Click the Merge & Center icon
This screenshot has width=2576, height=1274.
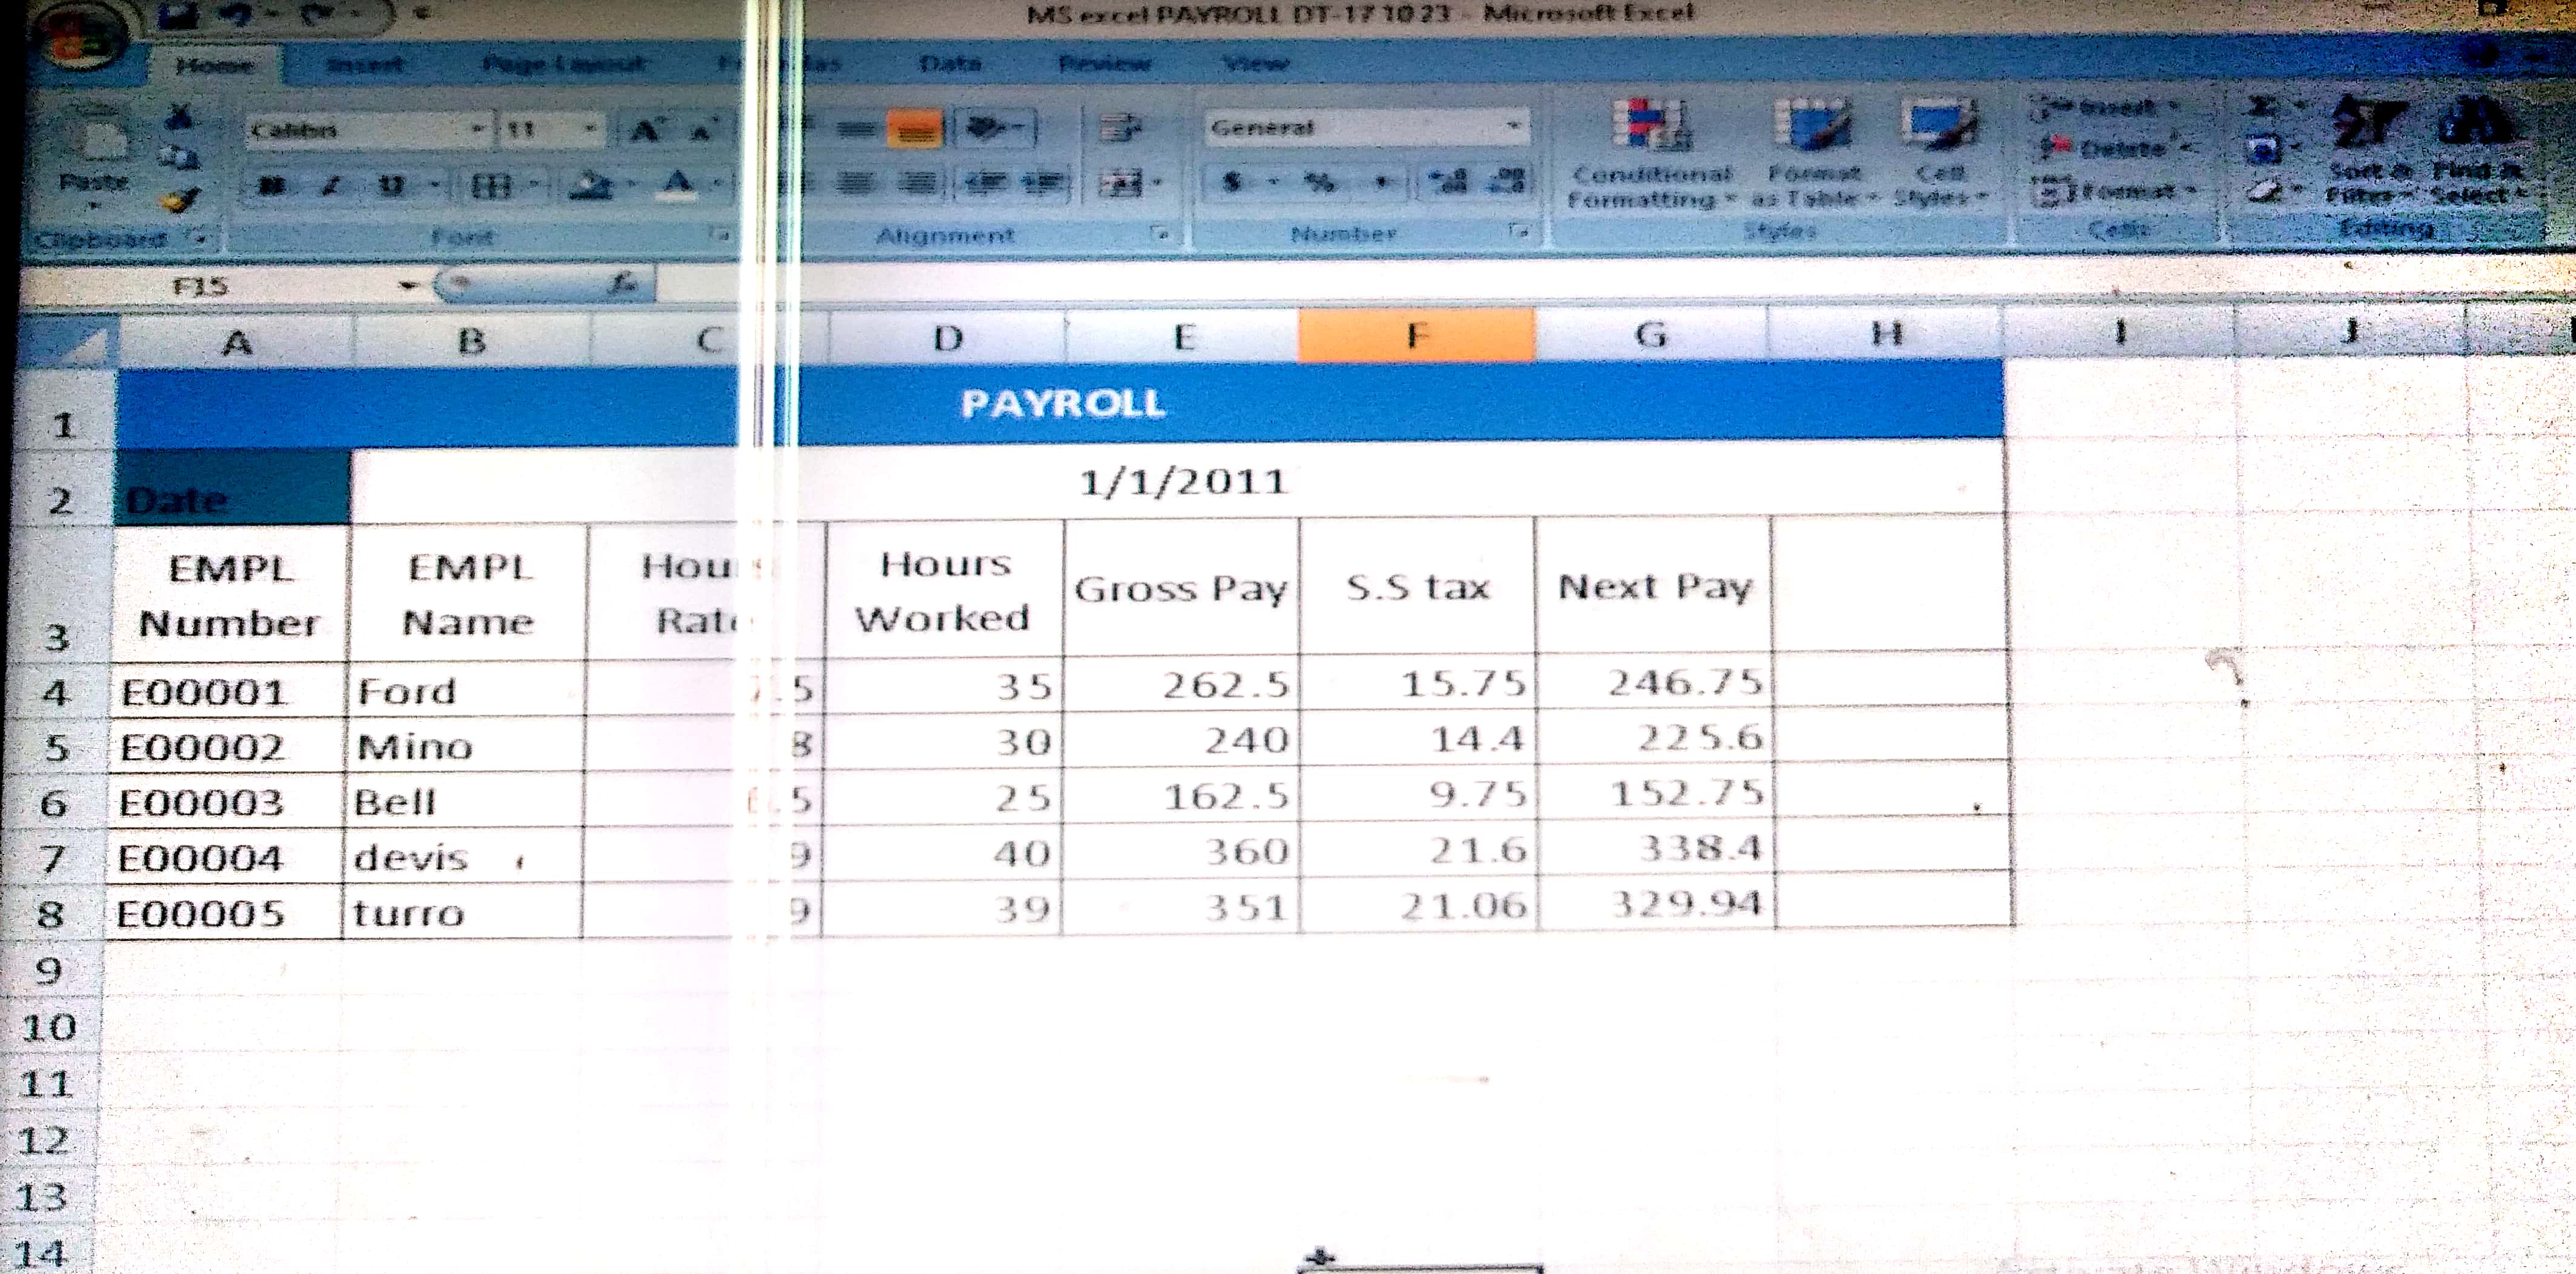click(1122, 184)
